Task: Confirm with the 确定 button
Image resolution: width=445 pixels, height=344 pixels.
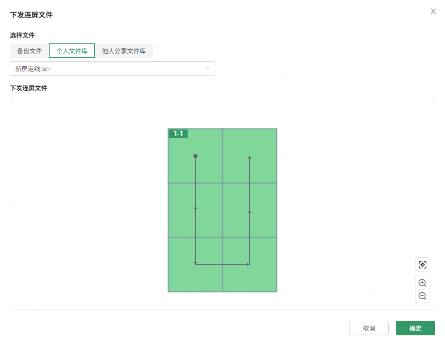Action: [415, 328]
